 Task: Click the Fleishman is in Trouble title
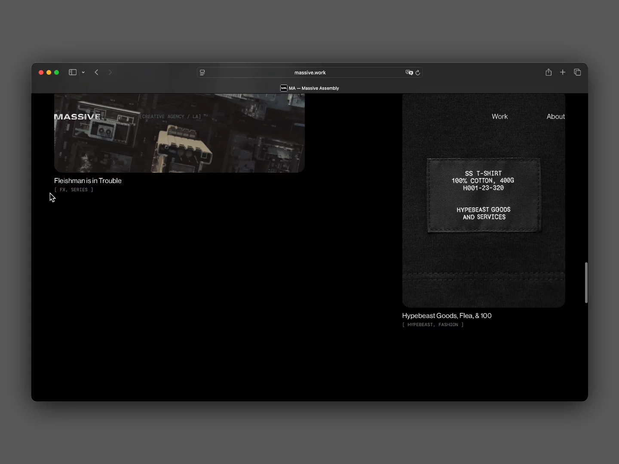(x=88, y=181)
